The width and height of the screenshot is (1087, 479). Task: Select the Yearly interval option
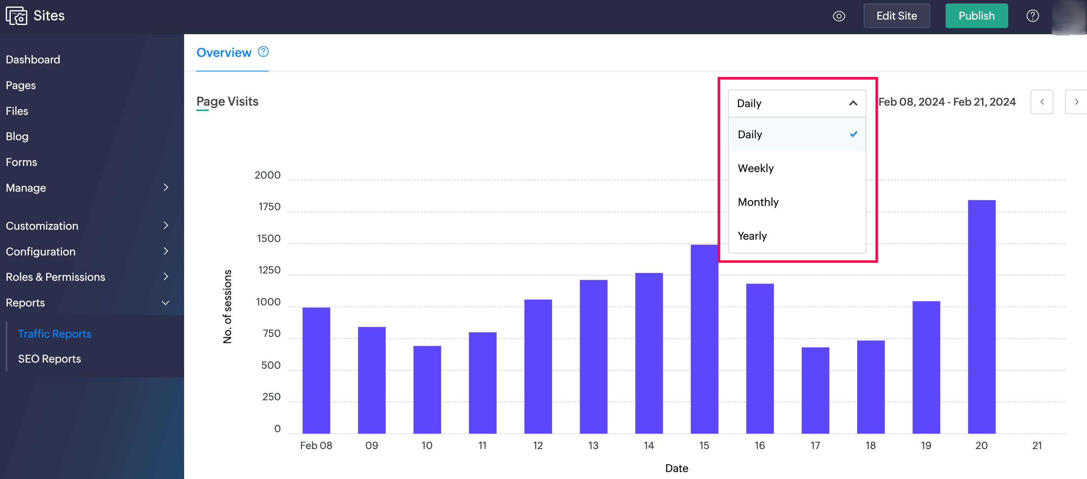tap(752, 236)
